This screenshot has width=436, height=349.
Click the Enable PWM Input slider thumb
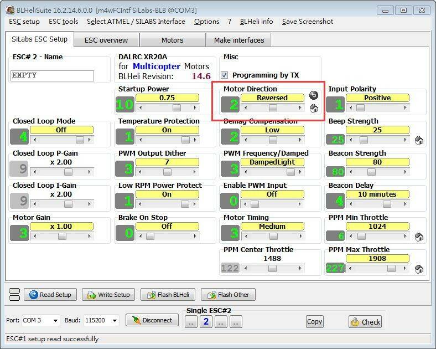click(255, 204)
